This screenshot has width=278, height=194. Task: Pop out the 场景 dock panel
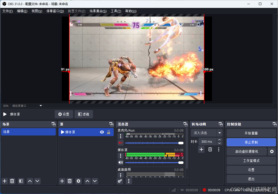54,124
